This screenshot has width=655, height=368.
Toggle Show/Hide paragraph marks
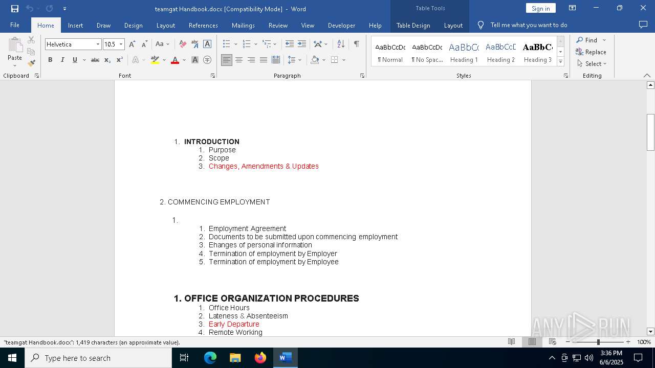pyautogui.click(x=356, y=44)
